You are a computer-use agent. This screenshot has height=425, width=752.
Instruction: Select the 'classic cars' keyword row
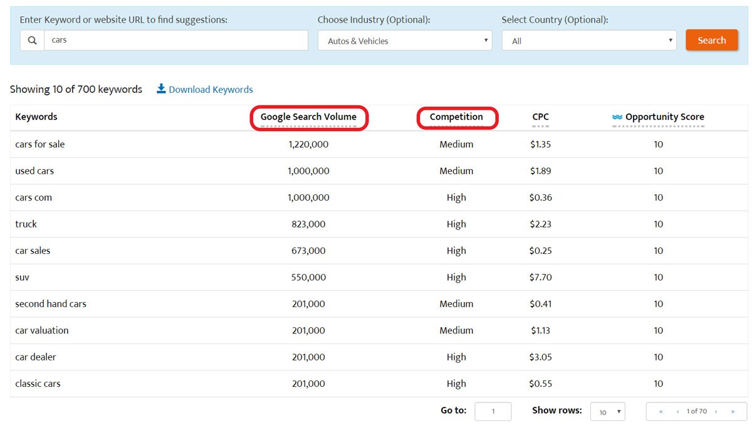pos(38,384)
